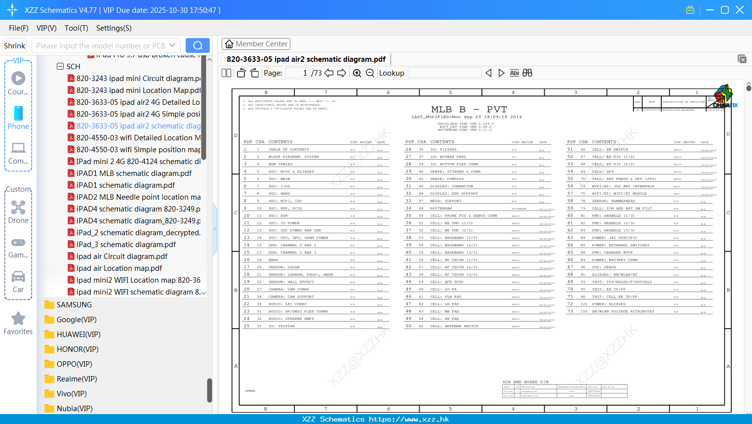
Task: Open 820-3633-05 ipad air2 4G Simple position file
Action: click(134, 114)
